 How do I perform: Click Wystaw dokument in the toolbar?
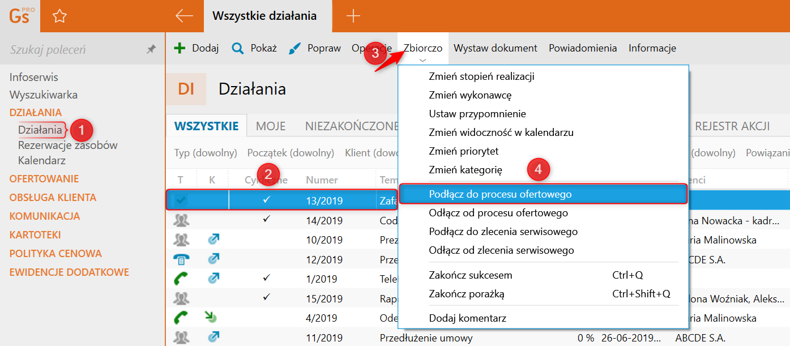tap(495, 48)
